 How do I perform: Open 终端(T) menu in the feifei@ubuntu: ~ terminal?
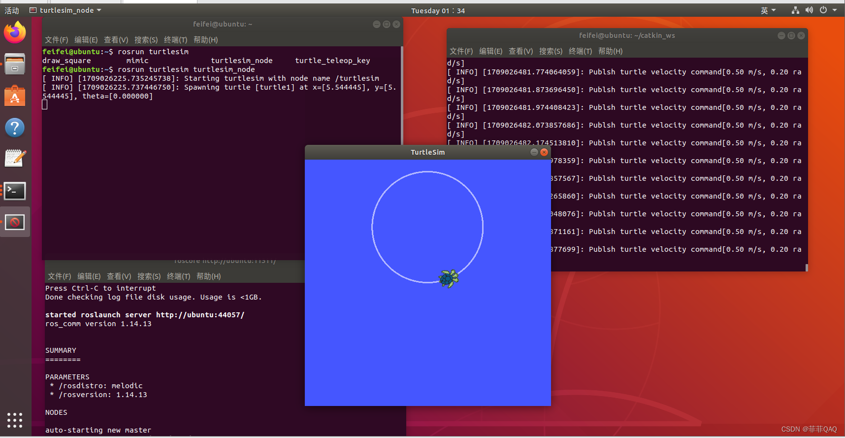[x=176, y=40]
